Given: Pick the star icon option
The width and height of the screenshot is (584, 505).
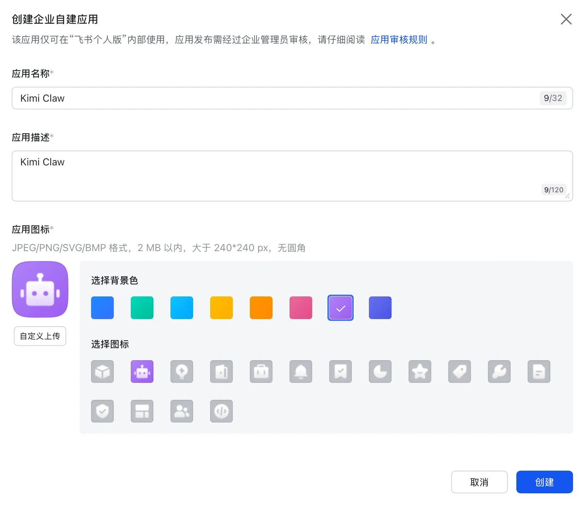Looking at the screenshot, I should click(420, 371).
